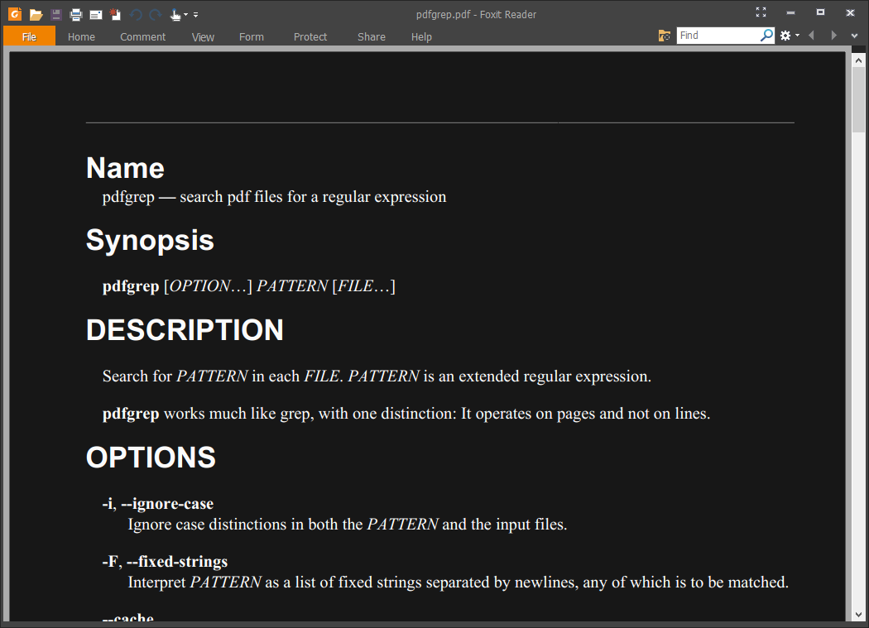Click the 'pdfgrep [OPTION…] PATTERN [FILE…]' synopsis line
The image size is (869, 628).
[249, 286]
